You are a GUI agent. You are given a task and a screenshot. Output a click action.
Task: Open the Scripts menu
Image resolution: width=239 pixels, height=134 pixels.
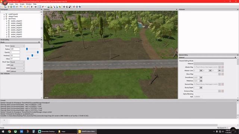point(22,4)
